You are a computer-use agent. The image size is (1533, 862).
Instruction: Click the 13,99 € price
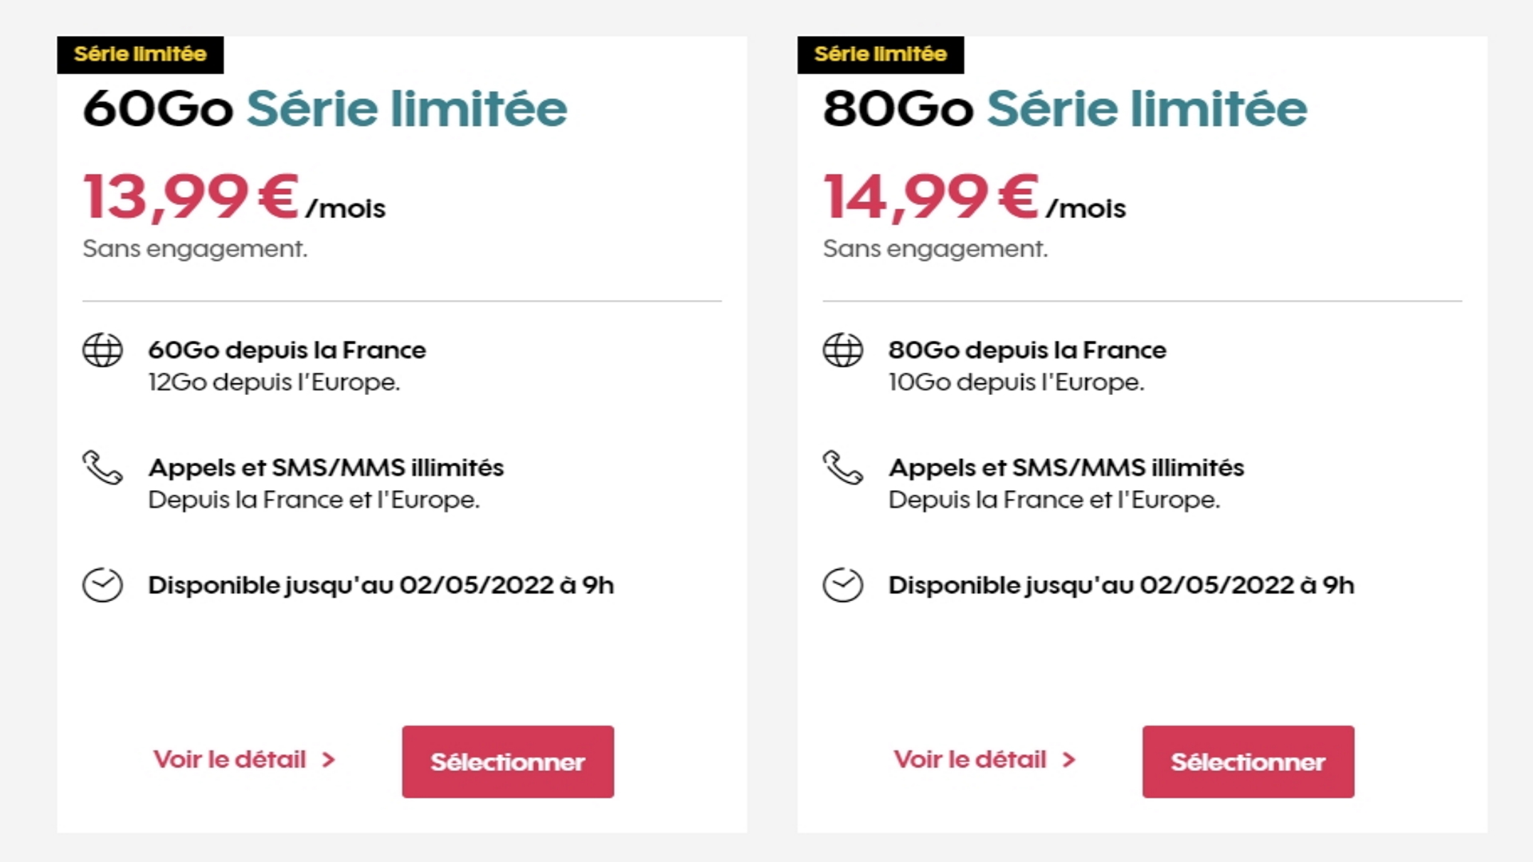(192, 197)
